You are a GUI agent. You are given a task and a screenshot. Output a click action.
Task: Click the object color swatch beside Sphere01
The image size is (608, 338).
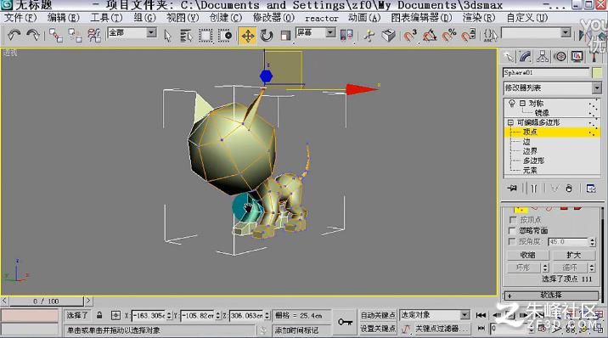pyautogui.click(x=596, y=72)
